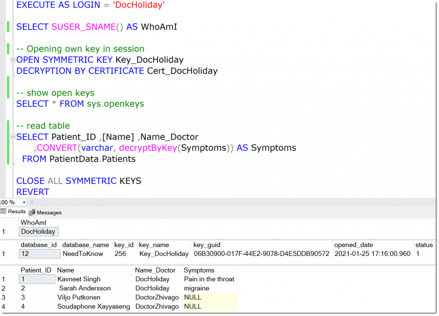Select the Key_DocHoliday key_name cell
439x316 pixels.
[x=163, y=254]
